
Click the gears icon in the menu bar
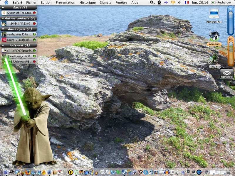pyautogui.click(x=152, y=2)
